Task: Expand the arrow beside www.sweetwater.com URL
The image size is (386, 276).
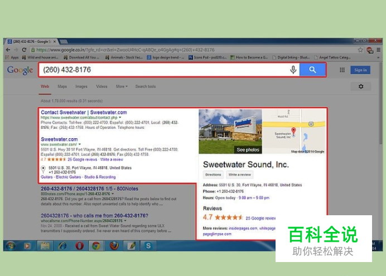Action: coord(80,144)
